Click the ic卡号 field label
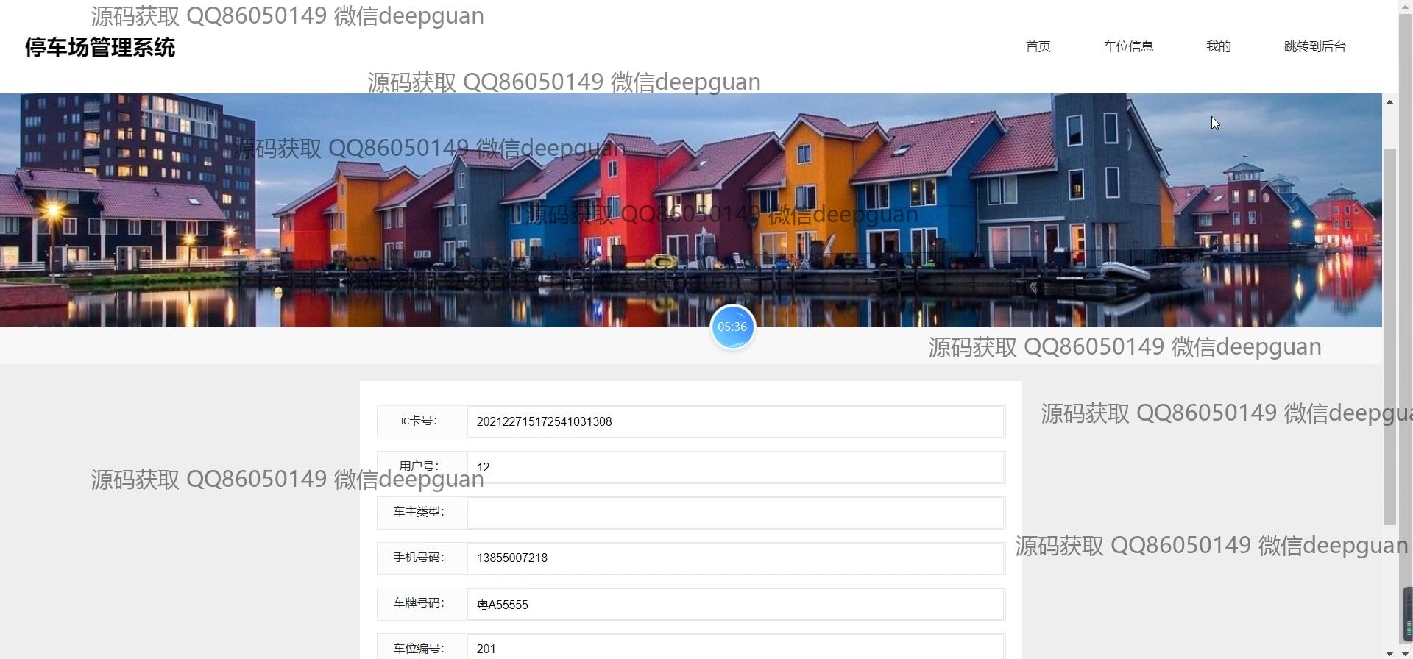This screenshot has width=1413, height=659. coord(419,421)
